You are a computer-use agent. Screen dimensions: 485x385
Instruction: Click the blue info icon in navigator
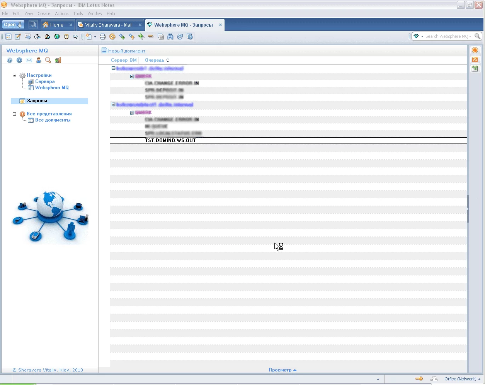click(x=19, y=60)
